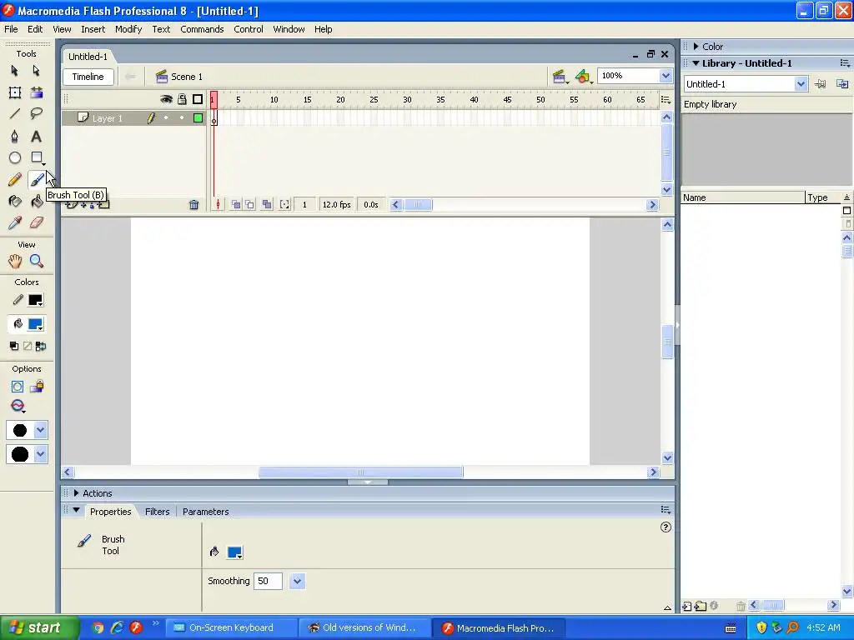This screenshot has width=854, height=640.
Task: Collapse the Properties panel triangle
Action: (76, 511)
